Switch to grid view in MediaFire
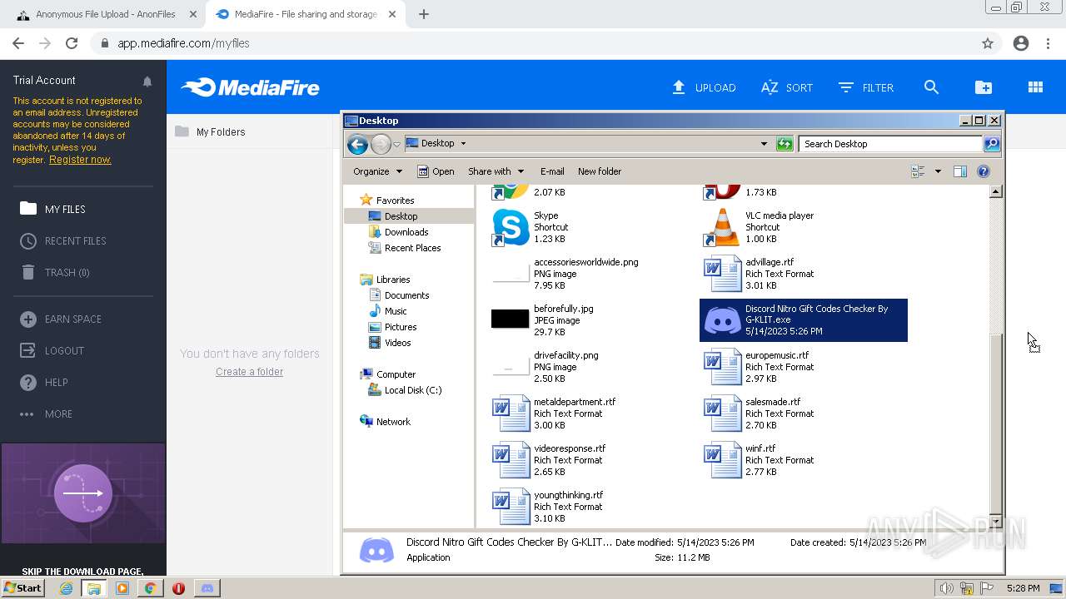The height and width of the screenshot is (599, 1066). [1035, 87]
